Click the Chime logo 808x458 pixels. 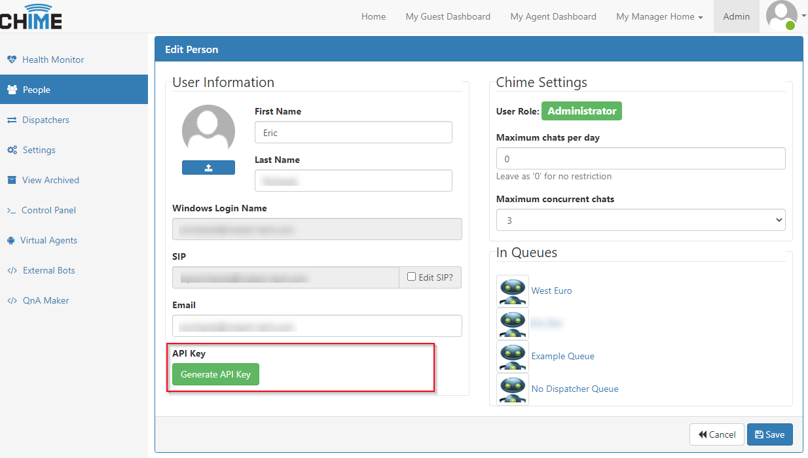click(x=31, y=16)
